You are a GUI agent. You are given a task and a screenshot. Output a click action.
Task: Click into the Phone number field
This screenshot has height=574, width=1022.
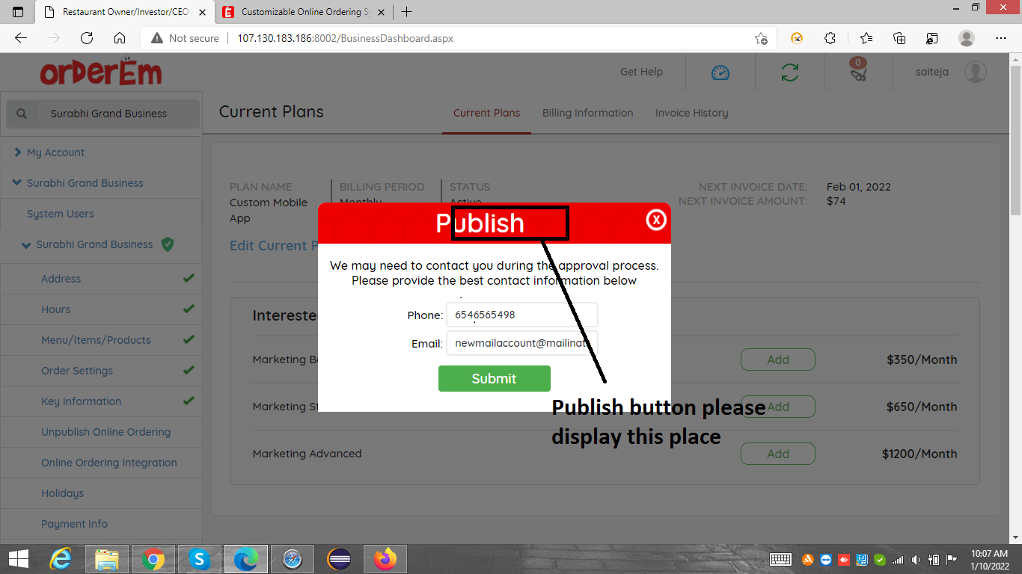[x=521, y=315]
